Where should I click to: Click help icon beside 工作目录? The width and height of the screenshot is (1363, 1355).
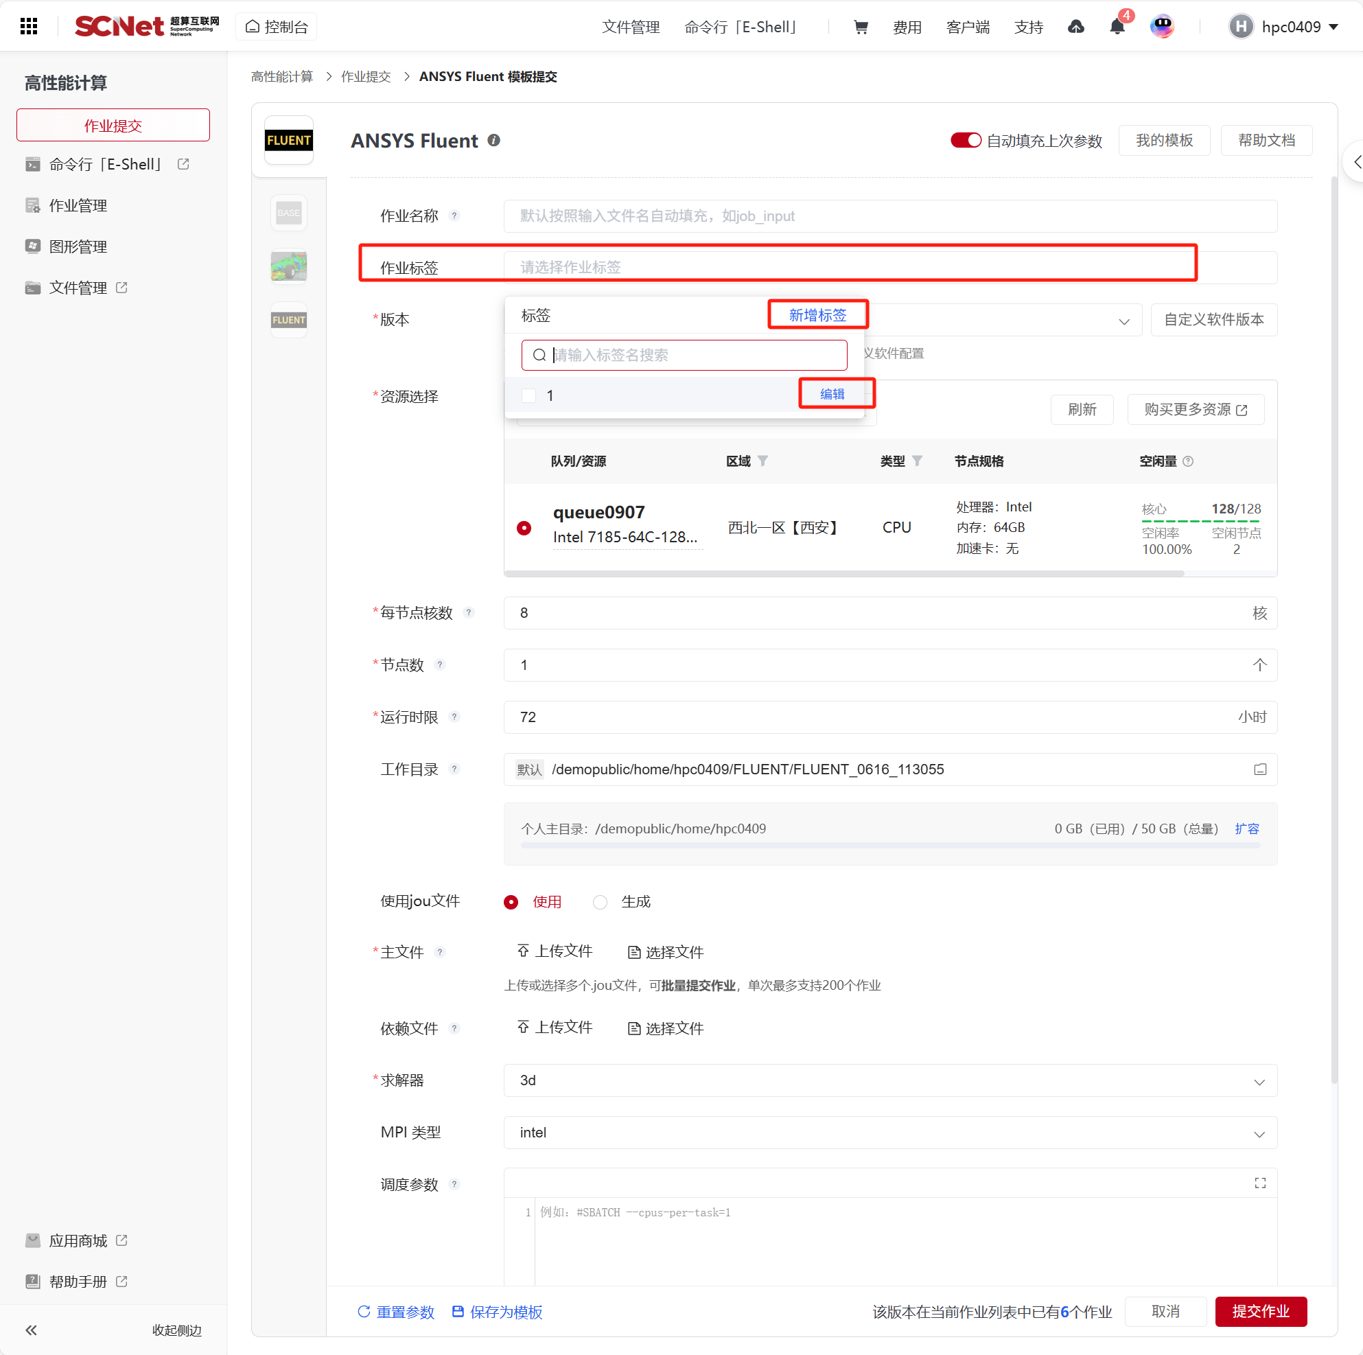coord(454,769)
